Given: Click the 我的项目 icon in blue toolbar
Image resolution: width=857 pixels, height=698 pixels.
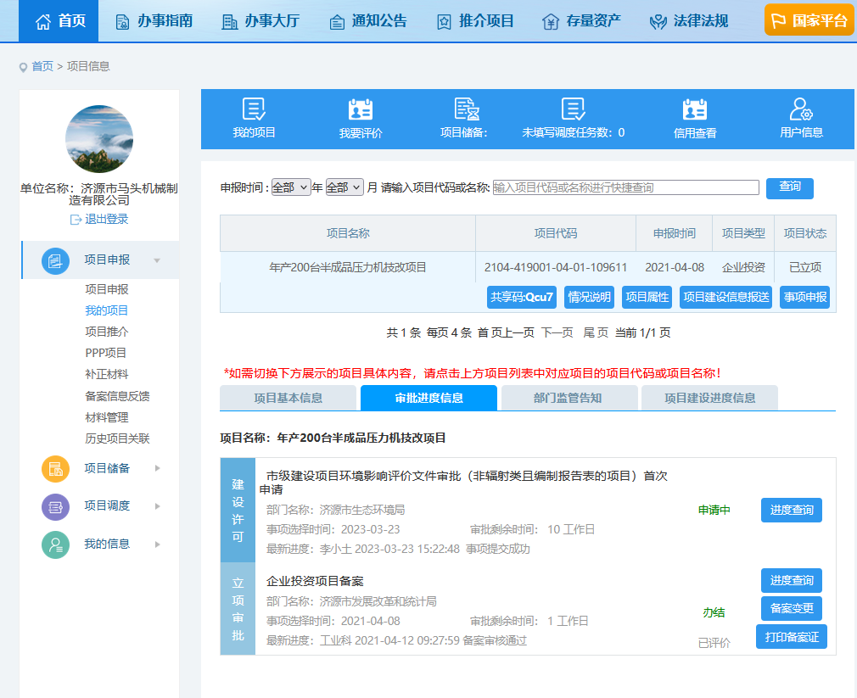Looking at the screenshot, I should click(x=254, y=109).
